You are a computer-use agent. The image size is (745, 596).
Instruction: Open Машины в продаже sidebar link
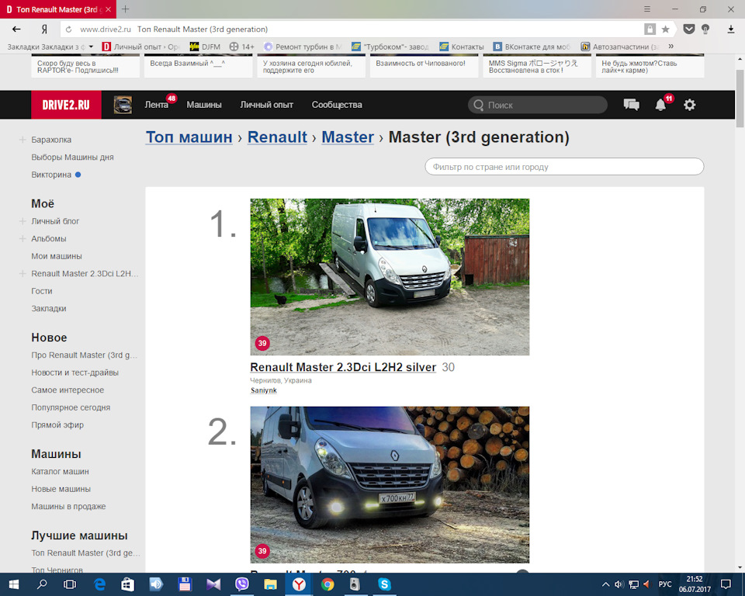(x=68, y=507)
